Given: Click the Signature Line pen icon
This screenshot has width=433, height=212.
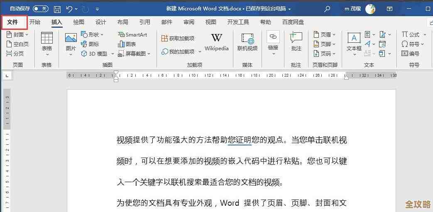Looking at the screenshot, I should (x=382, y=34).
